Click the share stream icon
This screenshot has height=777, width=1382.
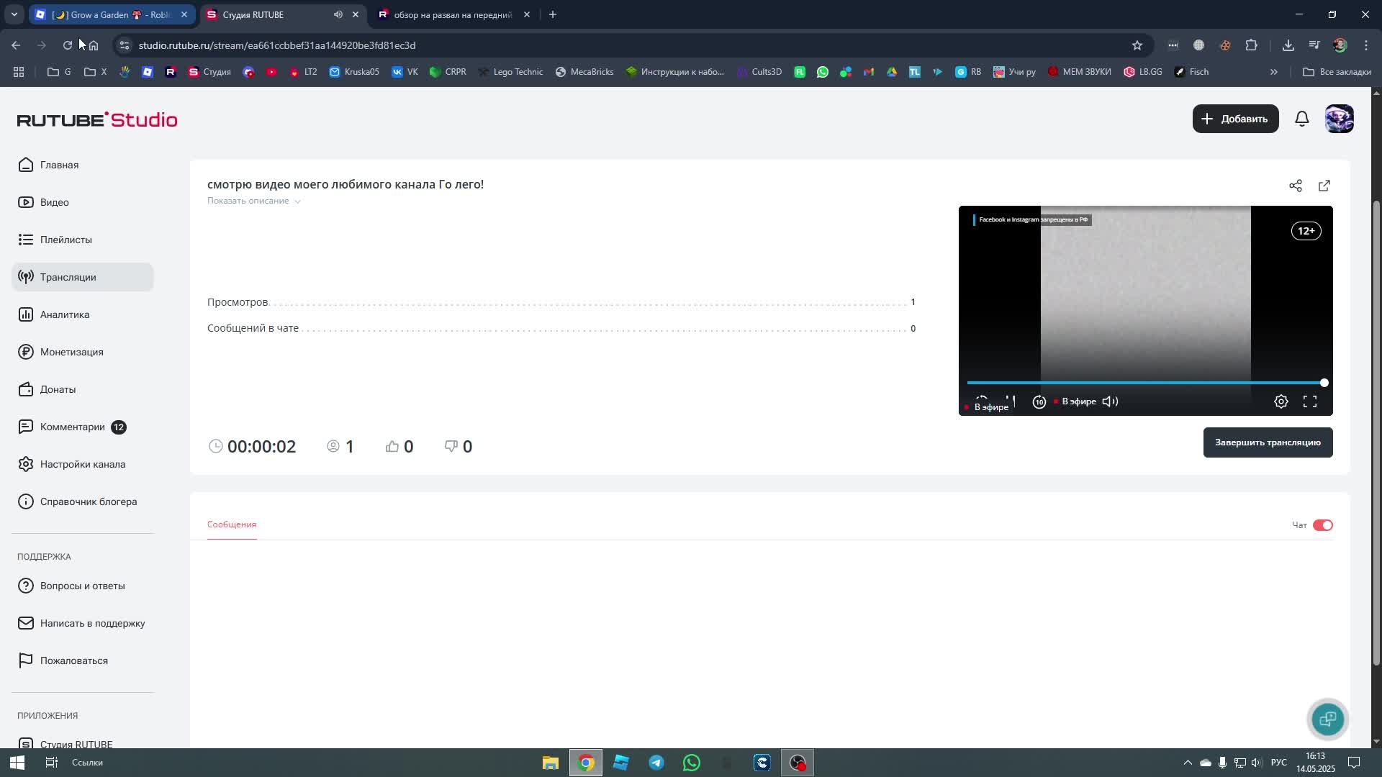click(1295, 186)
